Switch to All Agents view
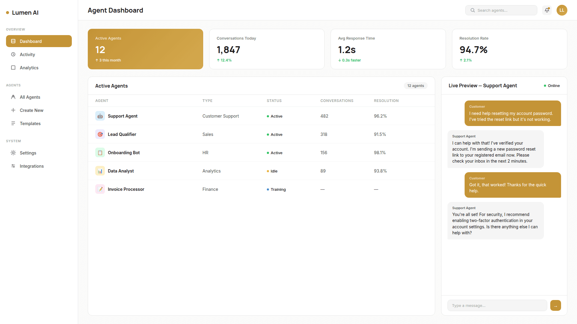Screen dimensions: 577x324 coord(30,97)
